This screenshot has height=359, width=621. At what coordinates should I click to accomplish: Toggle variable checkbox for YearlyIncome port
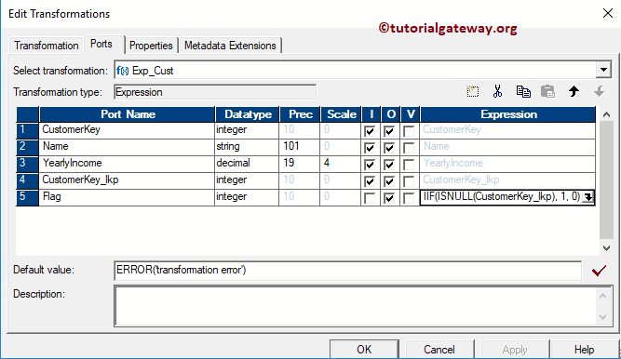(409, 165)
